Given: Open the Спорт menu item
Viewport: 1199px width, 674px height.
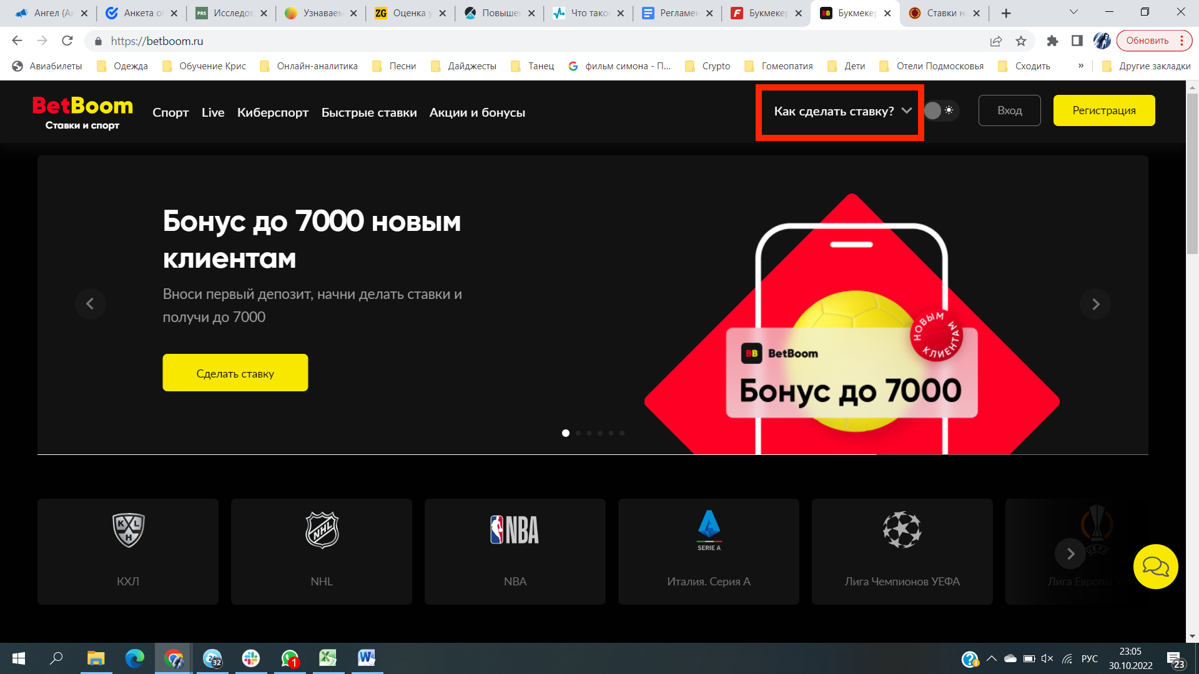Looking at the screenshot, I should (170, 112).
